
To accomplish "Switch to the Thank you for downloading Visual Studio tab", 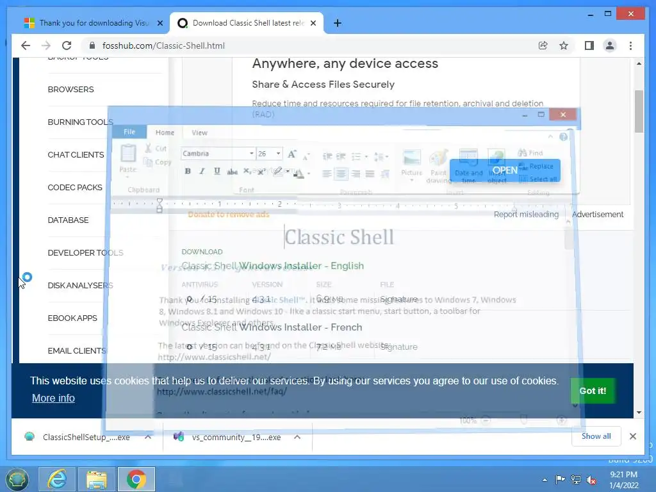I will tap(94, 23).
